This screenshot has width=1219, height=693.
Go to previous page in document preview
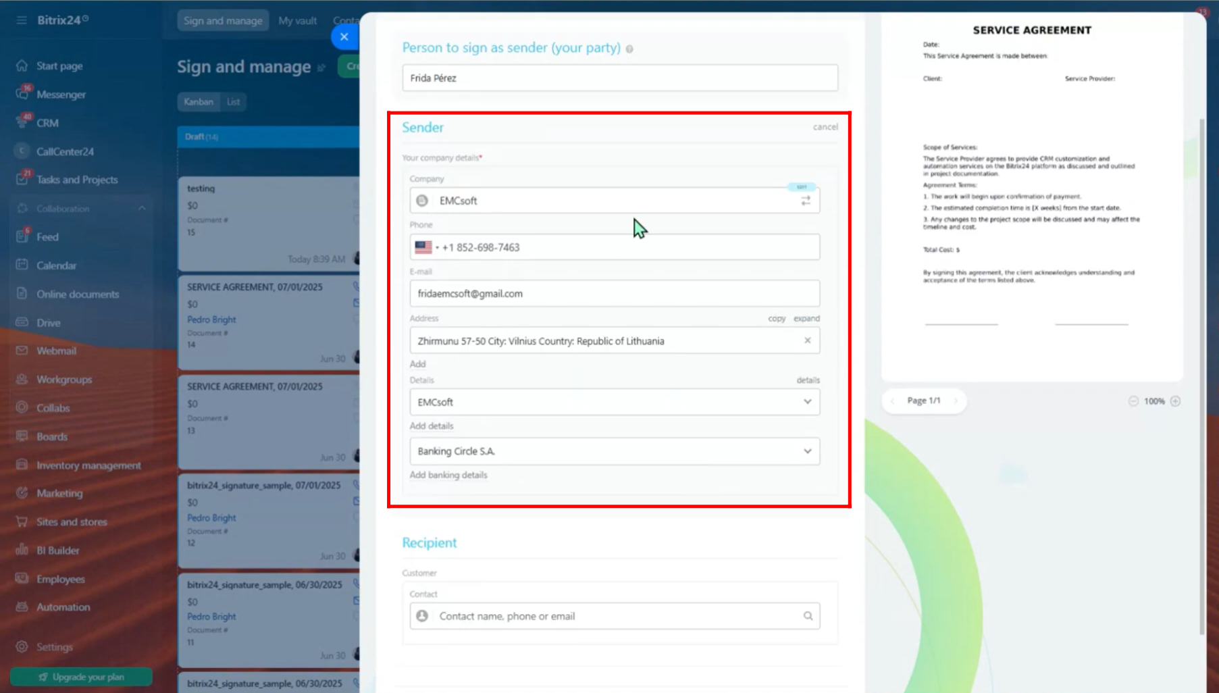pos(892,401)
